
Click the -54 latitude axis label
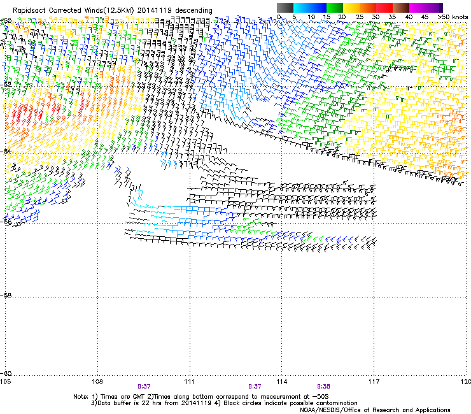(6, 151)
